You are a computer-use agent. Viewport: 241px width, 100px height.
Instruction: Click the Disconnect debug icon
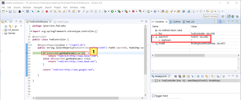coord(51,11)
